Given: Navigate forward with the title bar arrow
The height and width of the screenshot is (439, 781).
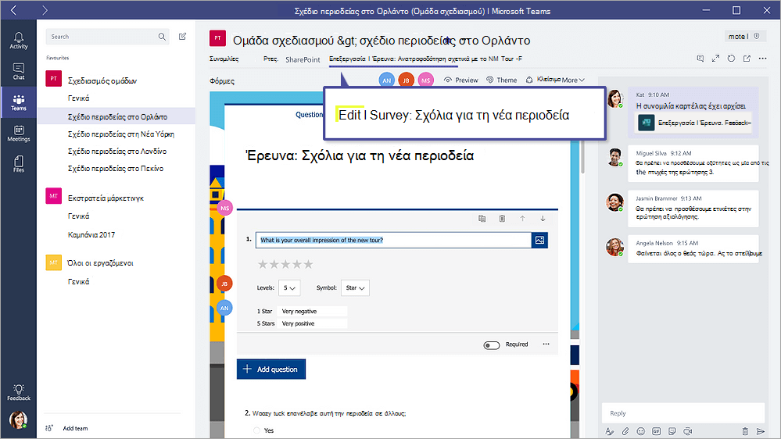Looking at the screenshot, I should tap(45, 10).
